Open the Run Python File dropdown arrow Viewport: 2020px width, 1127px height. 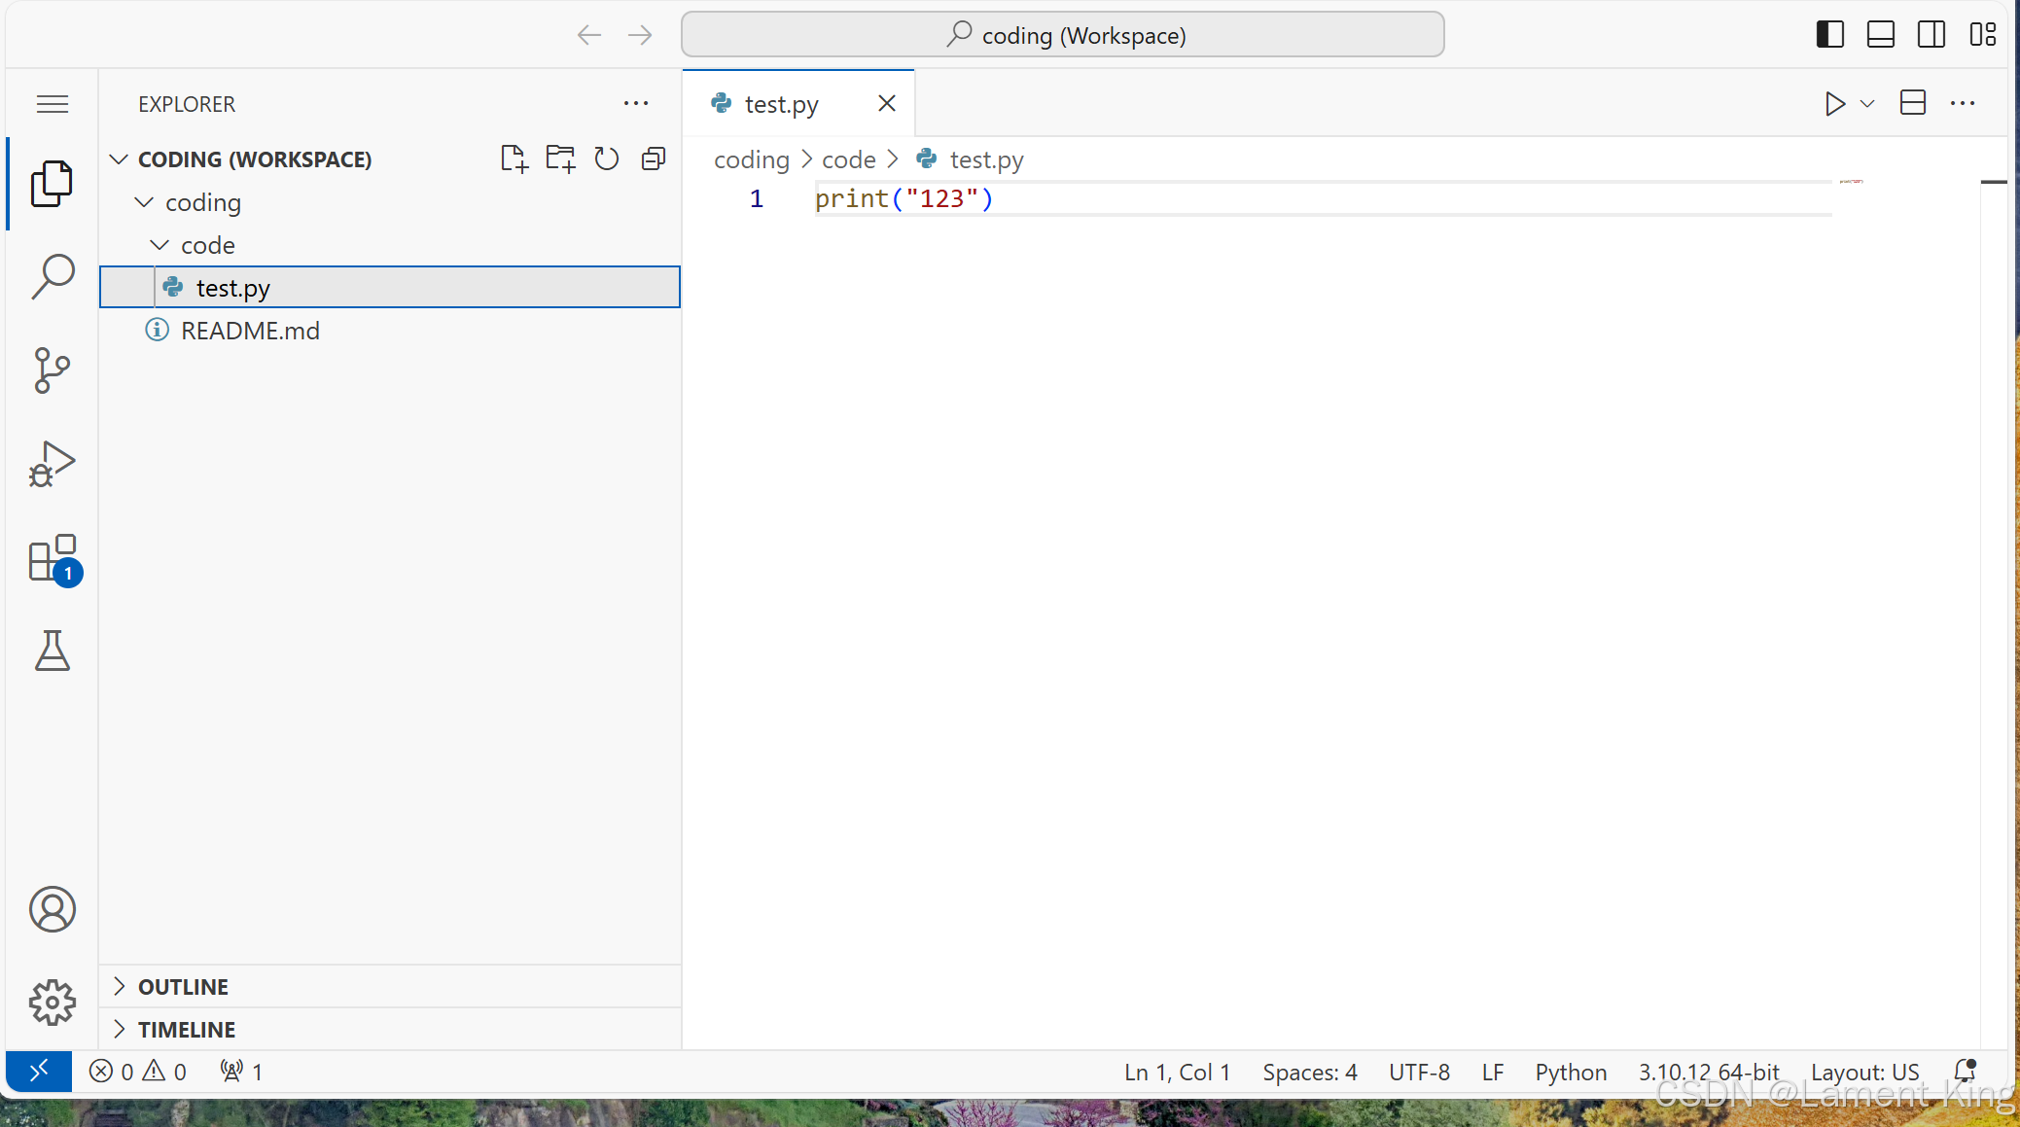point(1867,104)
